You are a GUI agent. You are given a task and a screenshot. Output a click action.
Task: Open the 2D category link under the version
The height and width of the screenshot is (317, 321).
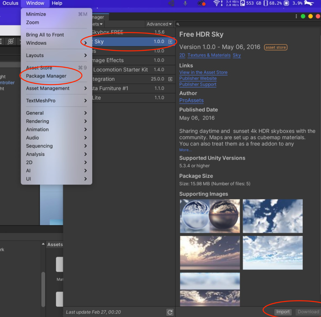coord(182,55)
